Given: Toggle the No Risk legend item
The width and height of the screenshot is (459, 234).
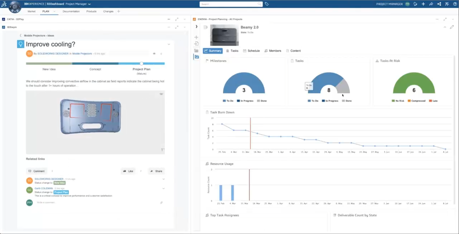Looking at the screenshot, I should [x=398, y=101].
